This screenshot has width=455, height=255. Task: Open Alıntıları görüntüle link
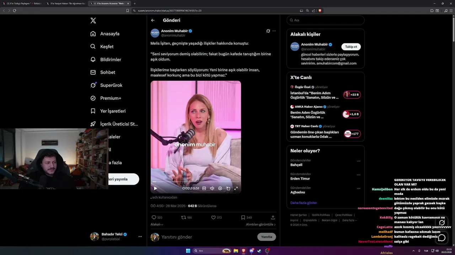click(x=261, y=224)
